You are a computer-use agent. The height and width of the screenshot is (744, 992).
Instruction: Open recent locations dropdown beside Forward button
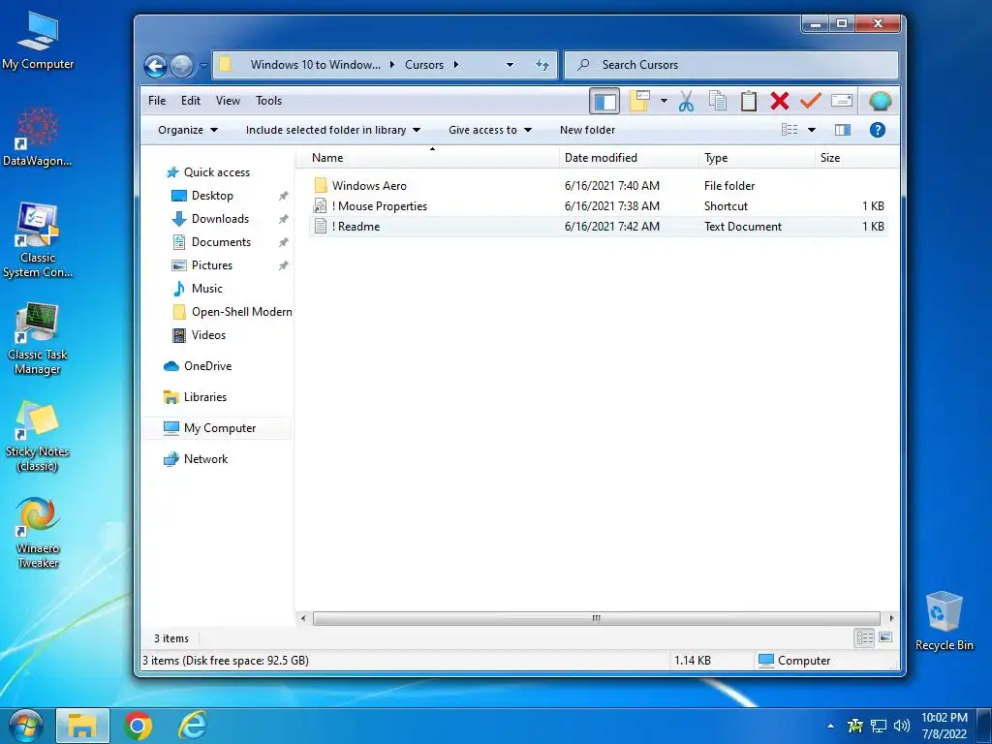(x=203, y=65)
